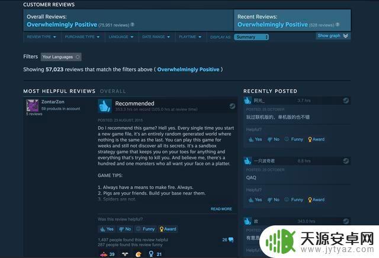Viewport: 379px width, 258px height.
Task: Click the Overall Reviews help question icon
Action: (133, 25)
